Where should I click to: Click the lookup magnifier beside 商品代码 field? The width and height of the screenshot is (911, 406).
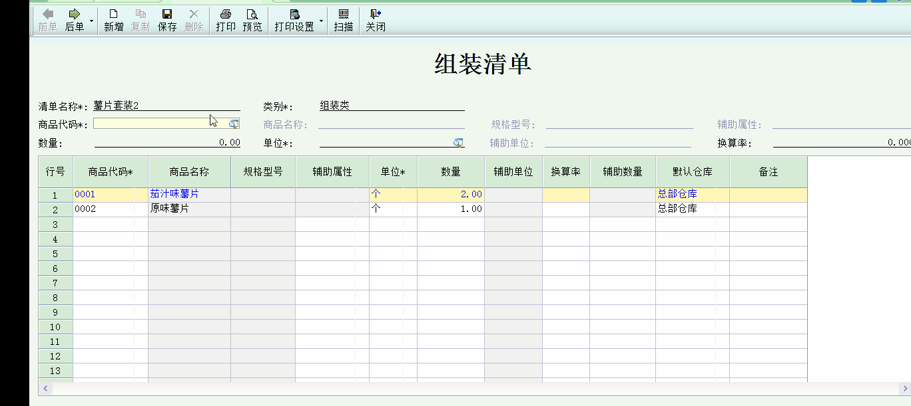(234, 123)
